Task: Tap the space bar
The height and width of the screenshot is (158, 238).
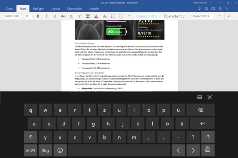Action: pyautogui.click(x=119, y=150)
